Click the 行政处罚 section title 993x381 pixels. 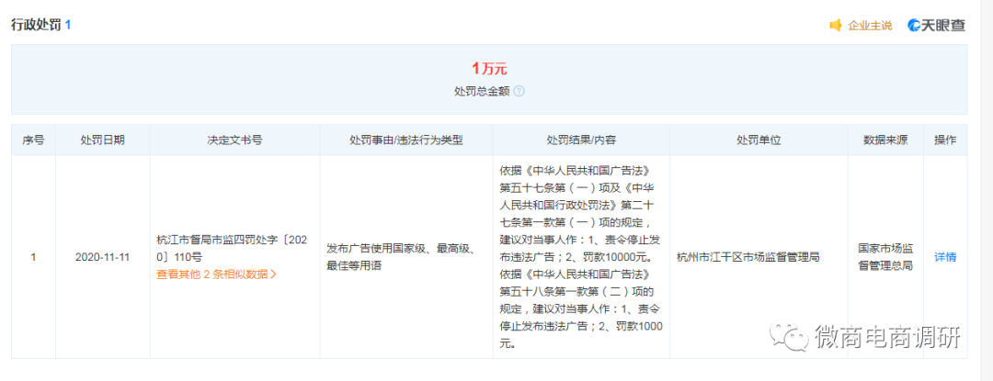coord(36,26)
